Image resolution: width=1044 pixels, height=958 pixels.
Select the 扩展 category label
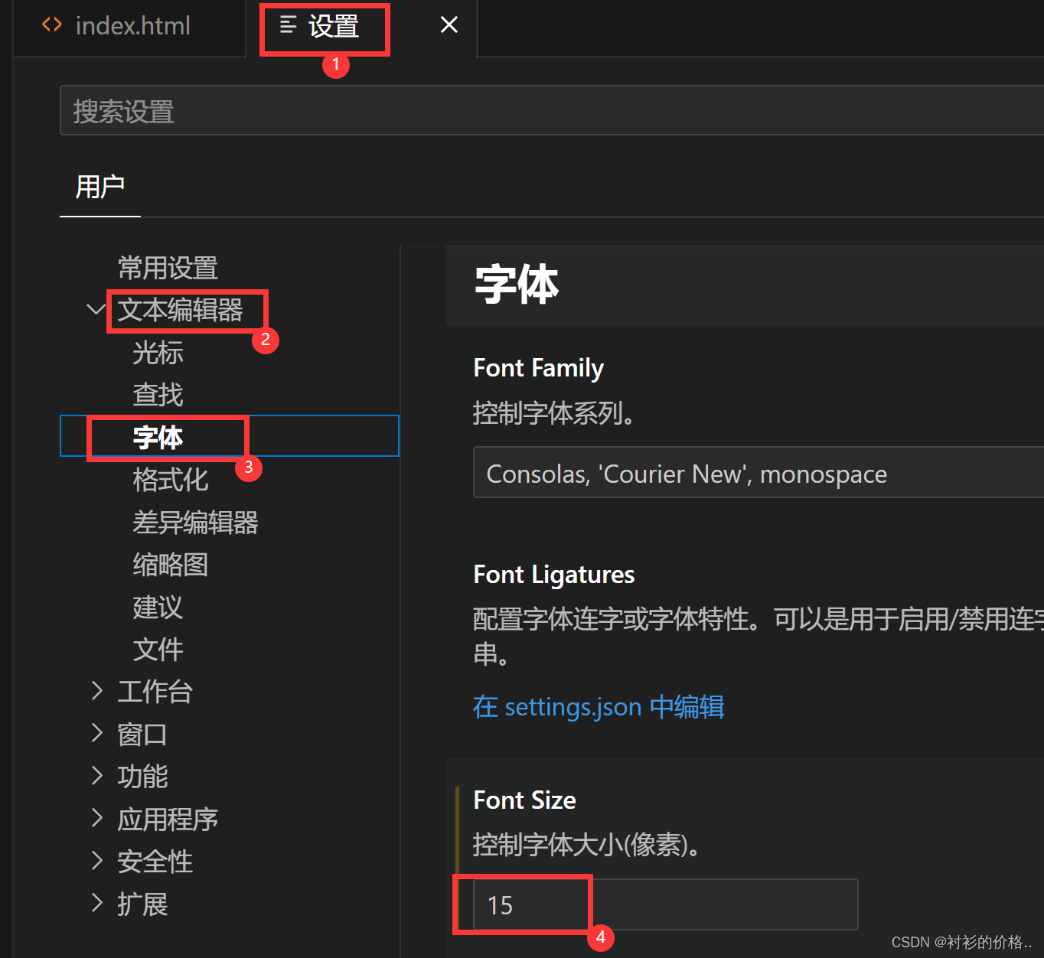click(x=142, y=904)
